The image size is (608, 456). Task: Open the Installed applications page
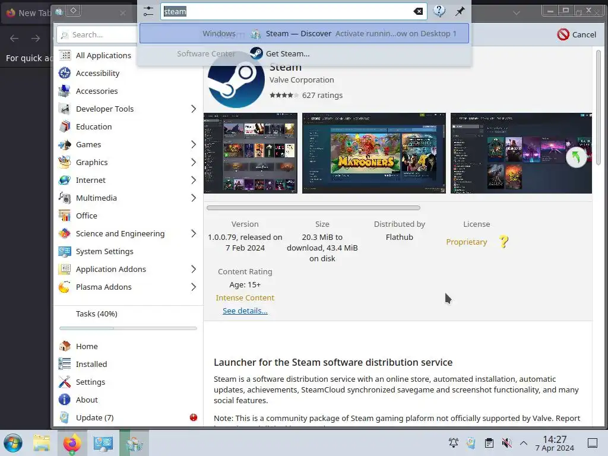point(128,364)
